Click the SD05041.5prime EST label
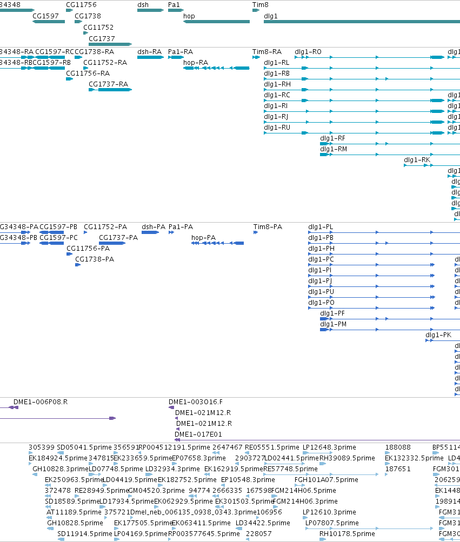The width and height of the screenshot is (460, 542). coord(84,447)
